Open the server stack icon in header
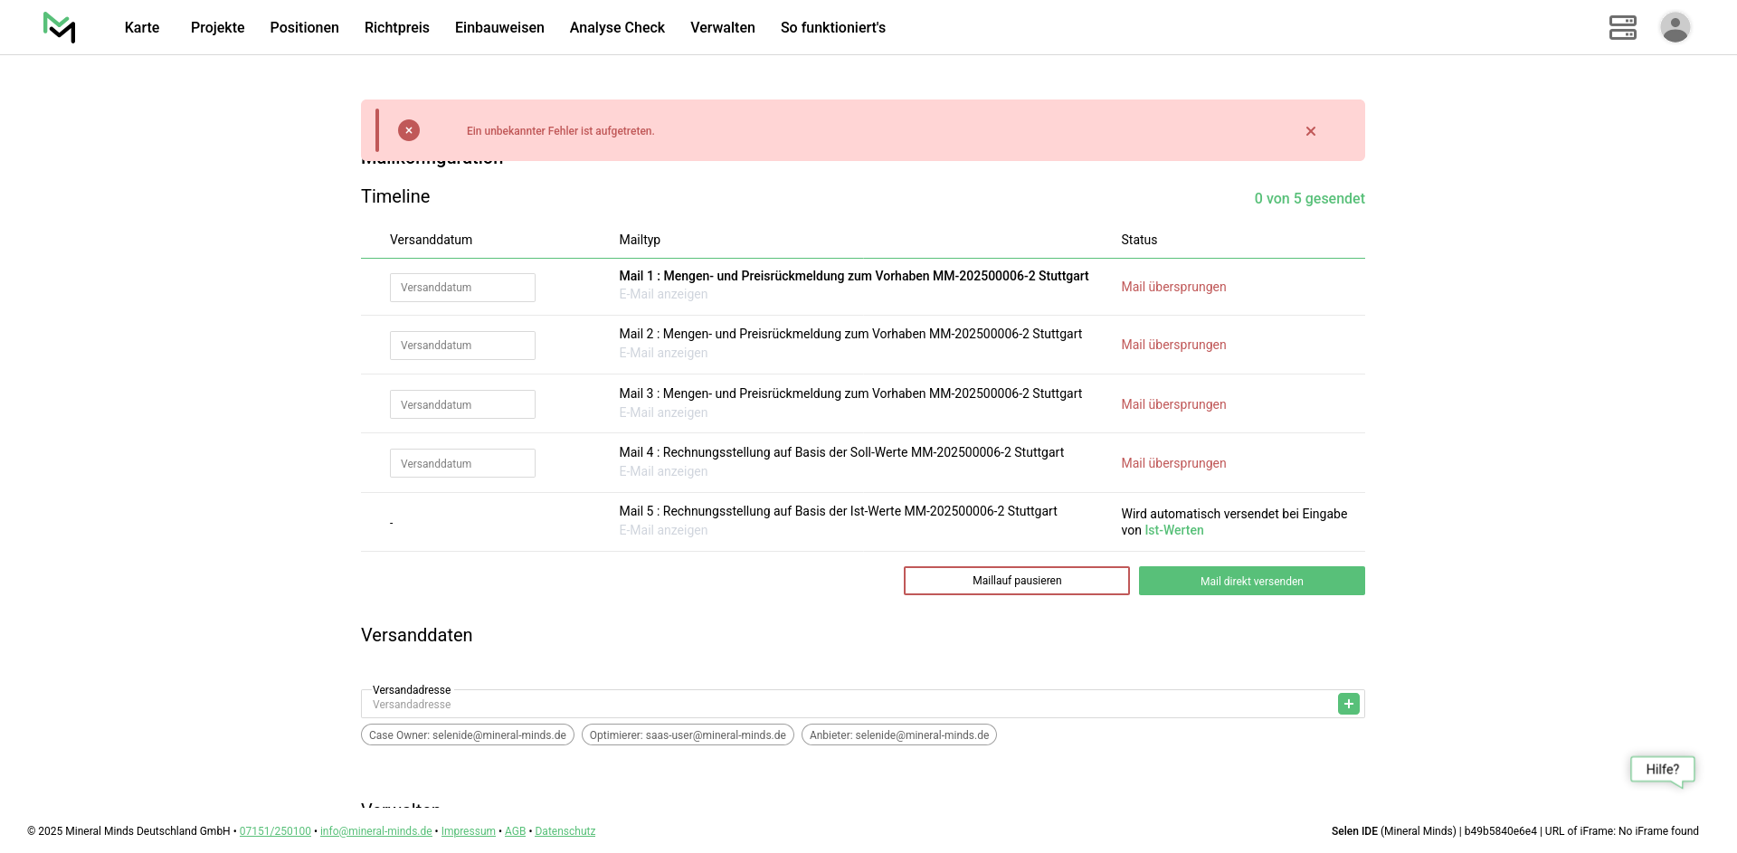Viewport: 1737px width, 853px height. coord(1622,27)
